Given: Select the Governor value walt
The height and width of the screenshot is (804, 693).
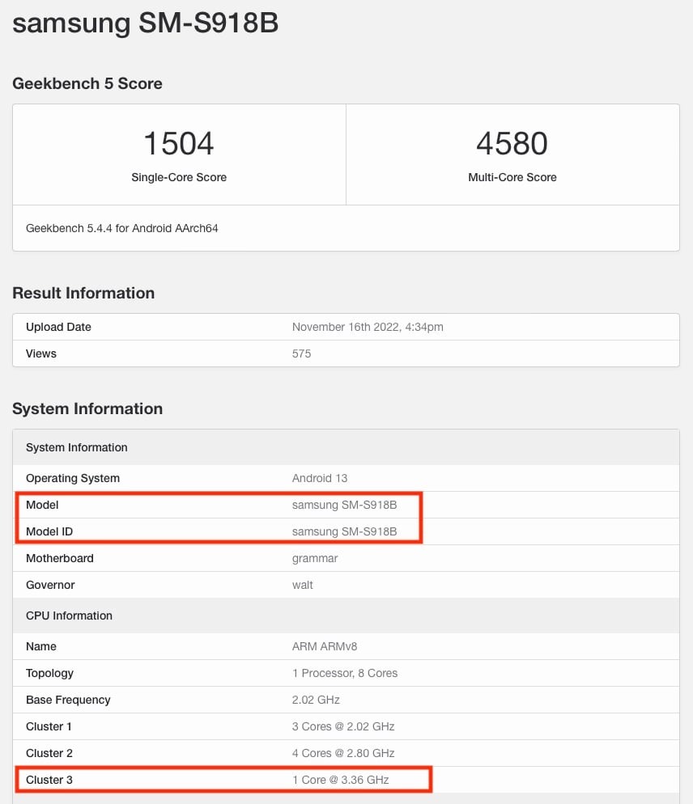Looking at the screenshot, I should [x=302, y=585].
